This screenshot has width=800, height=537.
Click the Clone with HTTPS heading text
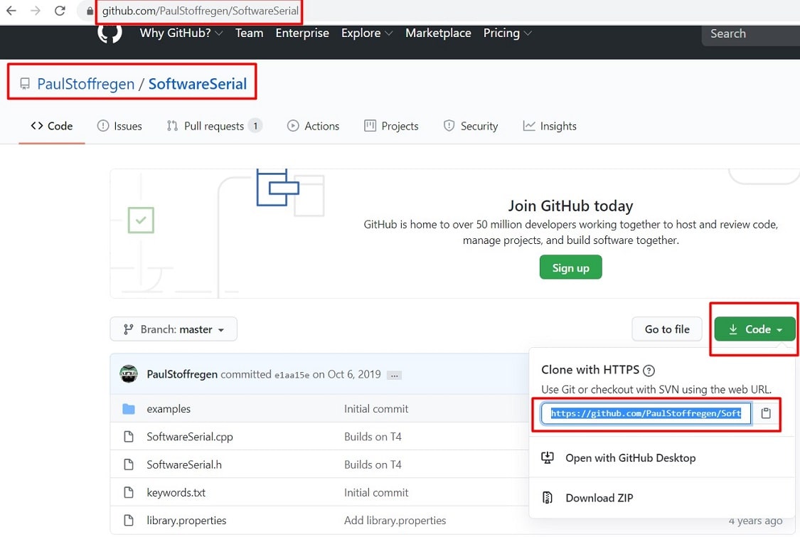(590, 370)
